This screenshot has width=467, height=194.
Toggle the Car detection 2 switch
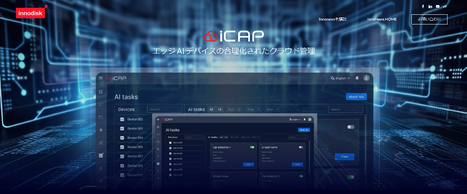(301, 176)
